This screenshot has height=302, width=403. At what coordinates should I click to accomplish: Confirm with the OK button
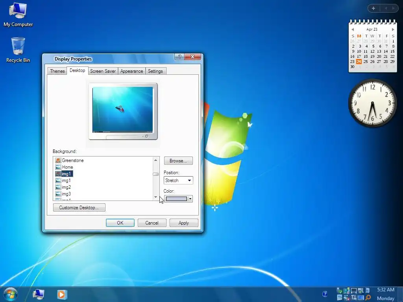tap(120, 223)
